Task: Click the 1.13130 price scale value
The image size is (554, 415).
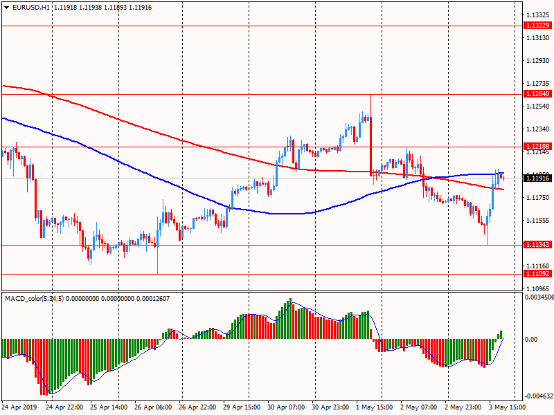Action: [x=538, y=38]
